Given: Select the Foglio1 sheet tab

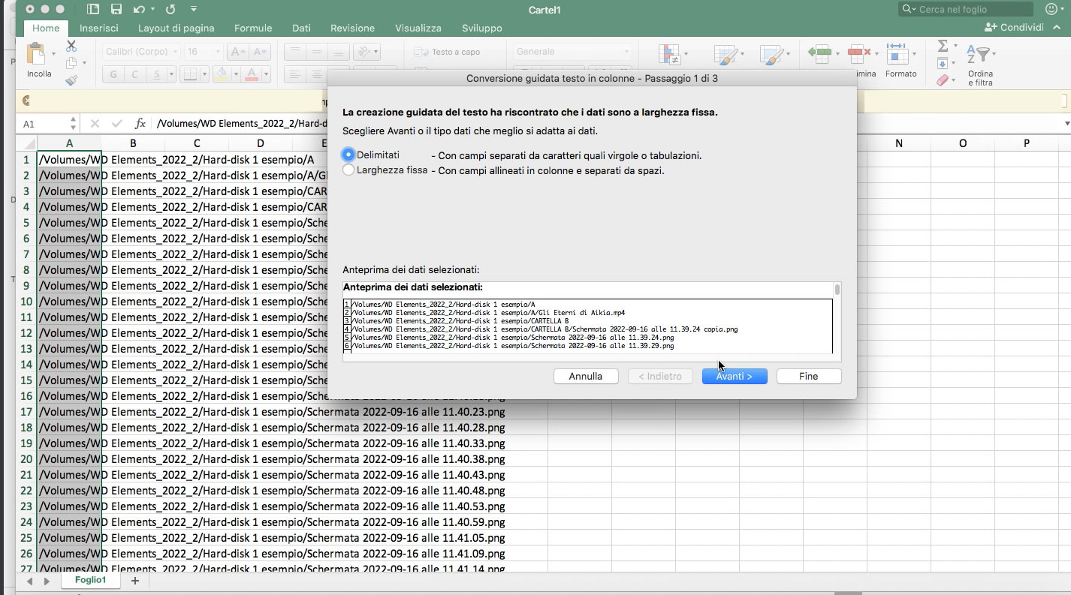Looking at the screenshot, I should coord(90,580).
